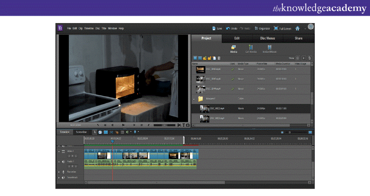Screen dimensions: 370x196
Task: Switch project view to list view icon
Action: pos(195,58)
